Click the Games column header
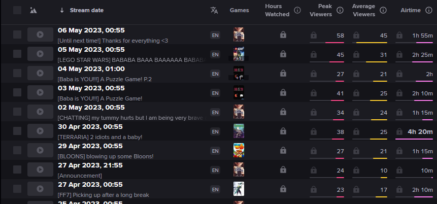The image size is (437, 204). click(x=240, y=10)
